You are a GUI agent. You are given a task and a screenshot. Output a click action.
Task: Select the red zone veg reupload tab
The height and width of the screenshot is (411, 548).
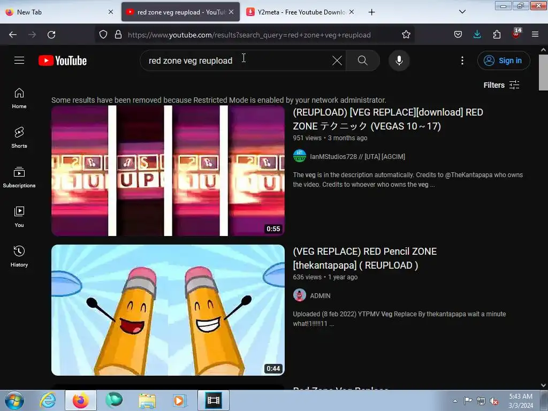(180, 12)
